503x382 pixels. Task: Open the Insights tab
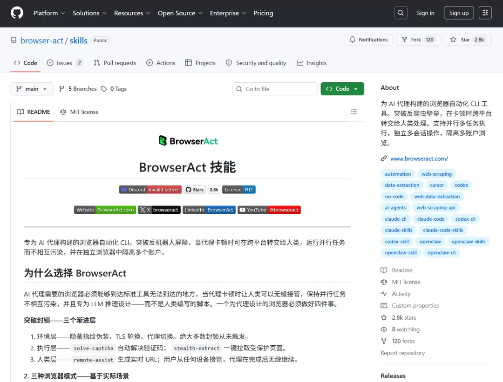312,63
